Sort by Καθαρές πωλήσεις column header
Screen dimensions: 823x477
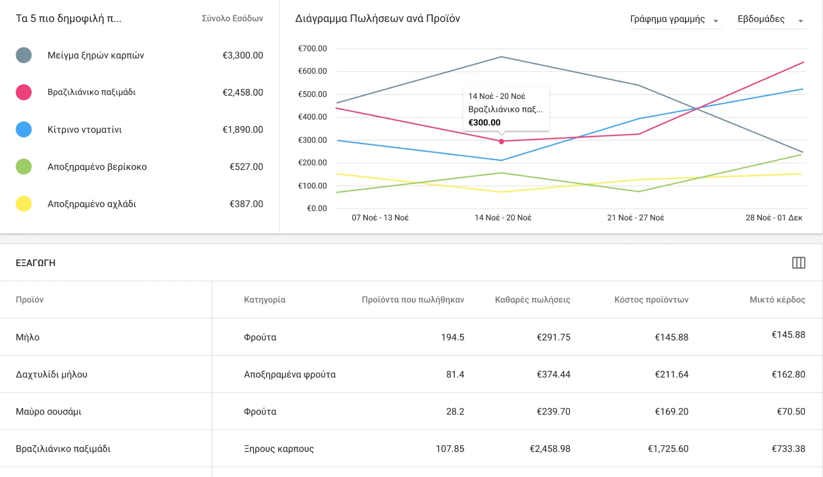coord(532,300)
